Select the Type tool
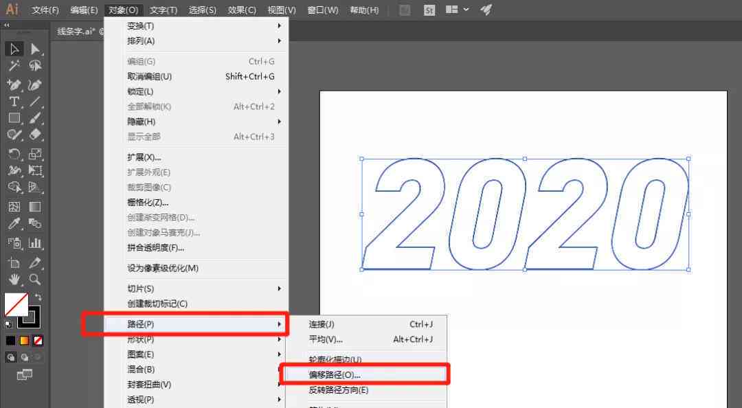This screenshot has height=408, width=742. (x=14, y=101)
